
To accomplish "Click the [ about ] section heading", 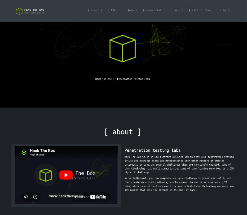I will [123, 132].
